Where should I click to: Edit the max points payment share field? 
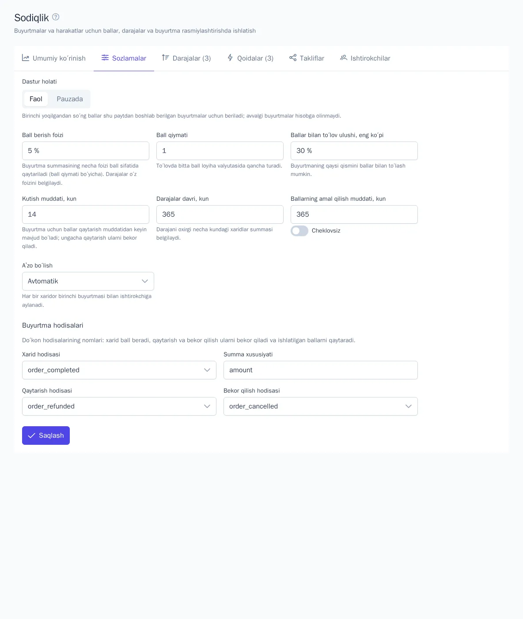[x=354, y=151]
